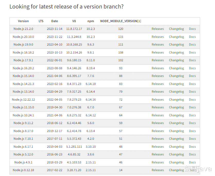Open Docs for Node.js 13.14.0
215x176 pixels.
(192, 92)
